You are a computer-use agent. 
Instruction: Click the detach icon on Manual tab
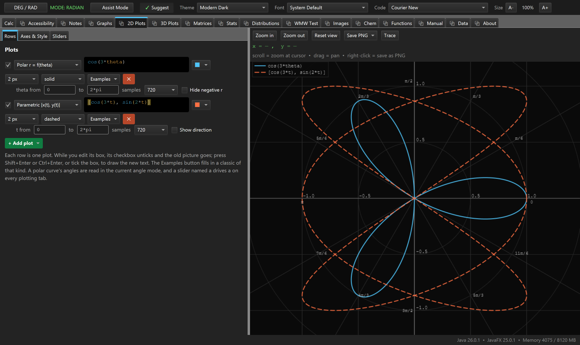[x=421, y=23]
